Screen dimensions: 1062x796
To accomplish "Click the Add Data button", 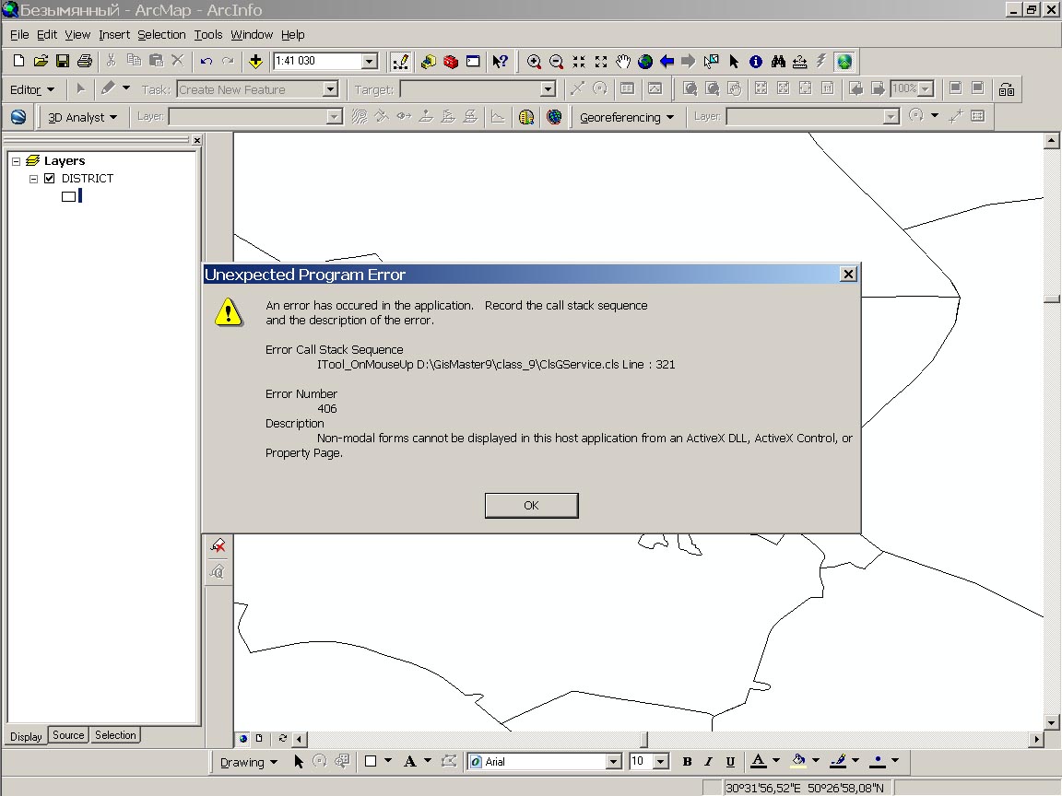I will pos(255,62).
